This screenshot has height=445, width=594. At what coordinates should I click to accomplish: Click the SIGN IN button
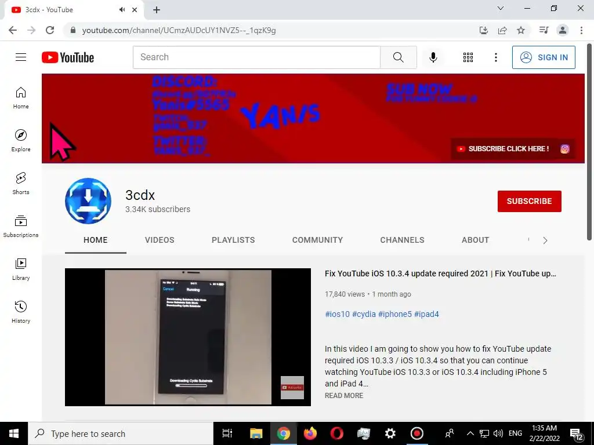pyautogui.click(x=544, y=57)
